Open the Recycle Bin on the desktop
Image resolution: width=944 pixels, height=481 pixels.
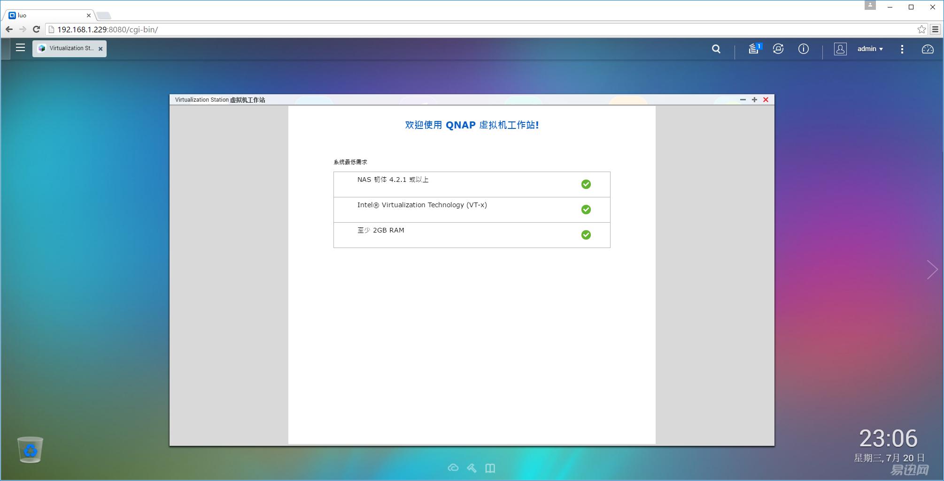coord(30,450)
